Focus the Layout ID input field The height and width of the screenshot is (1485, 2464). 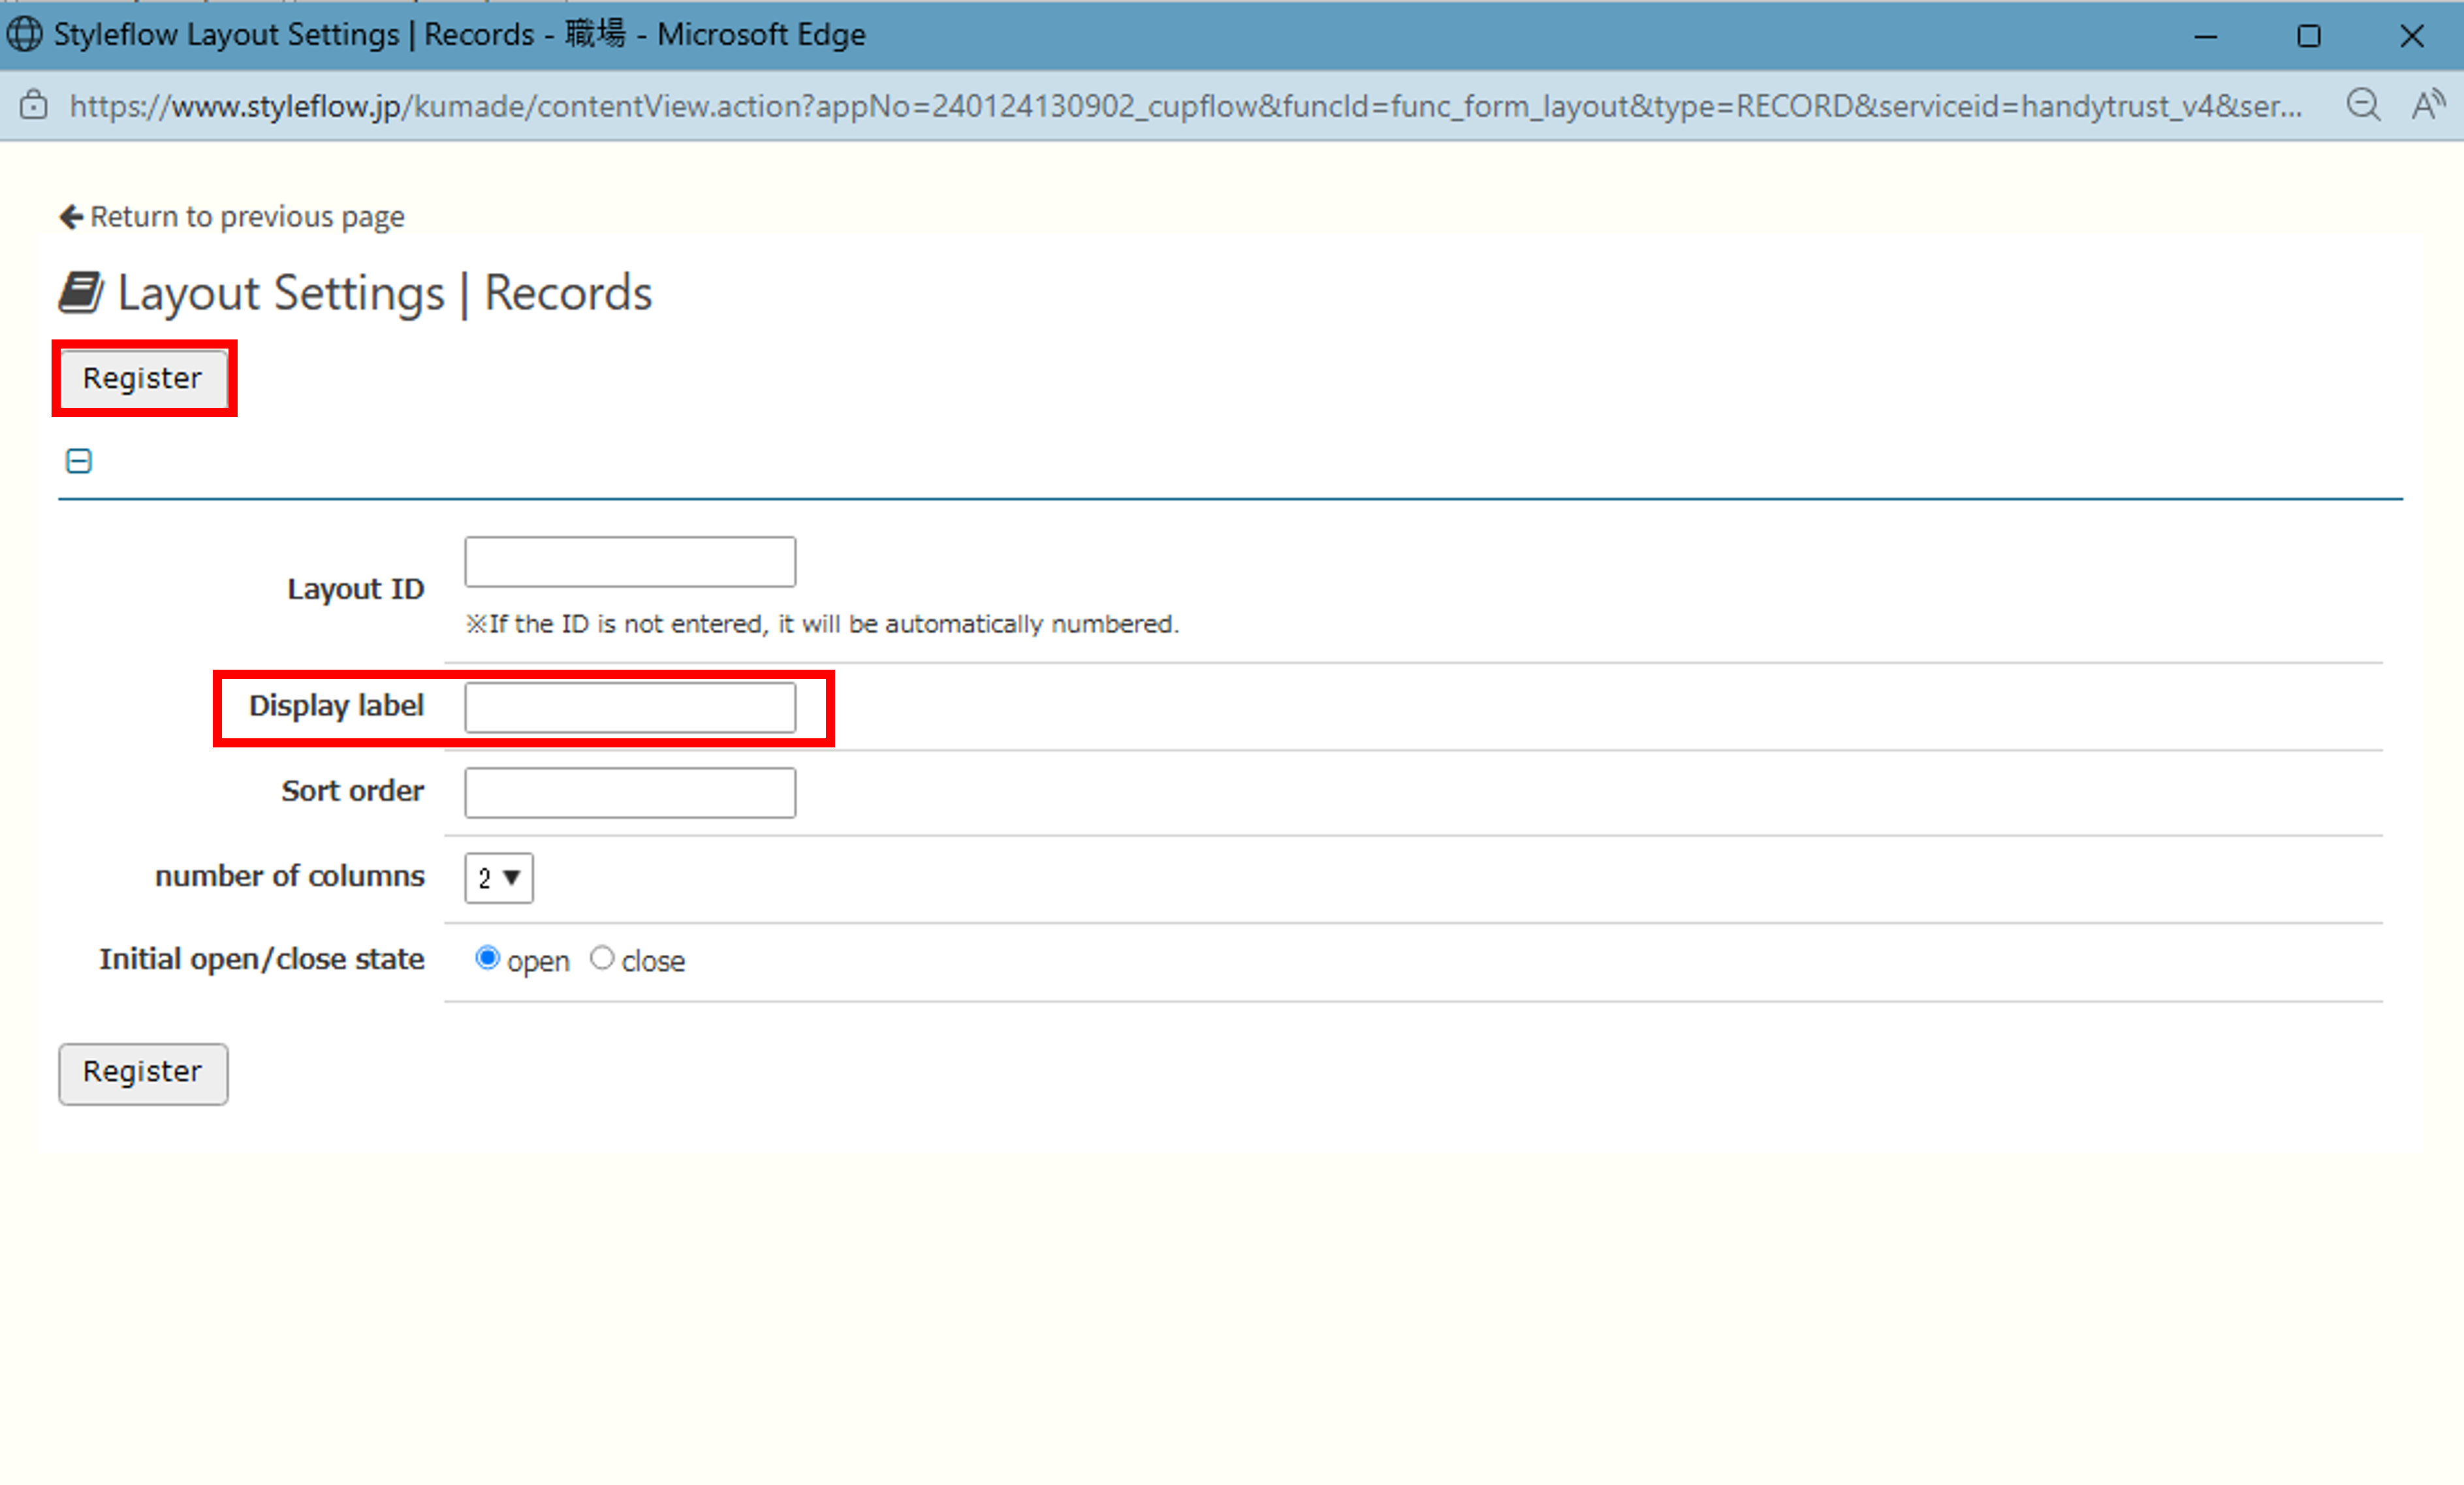tap(630, 562)
